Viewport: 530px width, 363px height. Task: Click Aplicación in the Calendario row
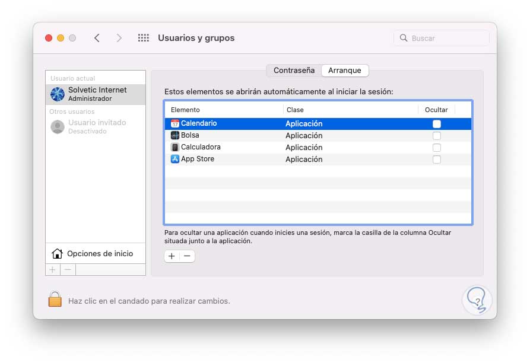pyautogui.click(x=304, y=123)
